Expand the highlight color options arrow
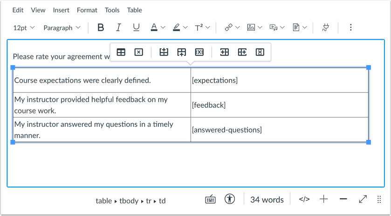 185,27
